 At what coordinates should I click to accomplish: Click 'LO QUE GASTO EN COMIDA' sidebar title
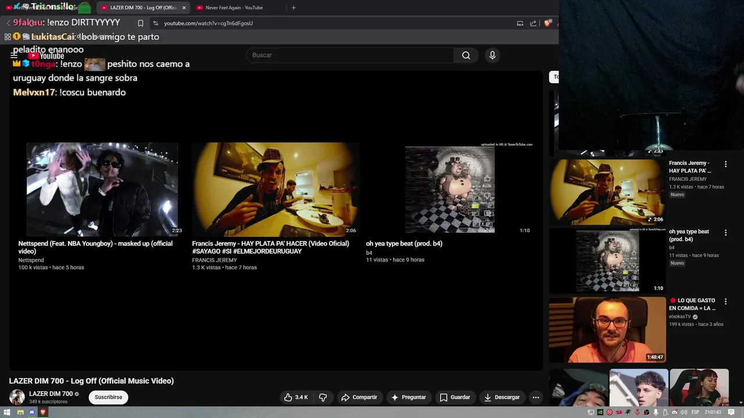coord(692,305)
